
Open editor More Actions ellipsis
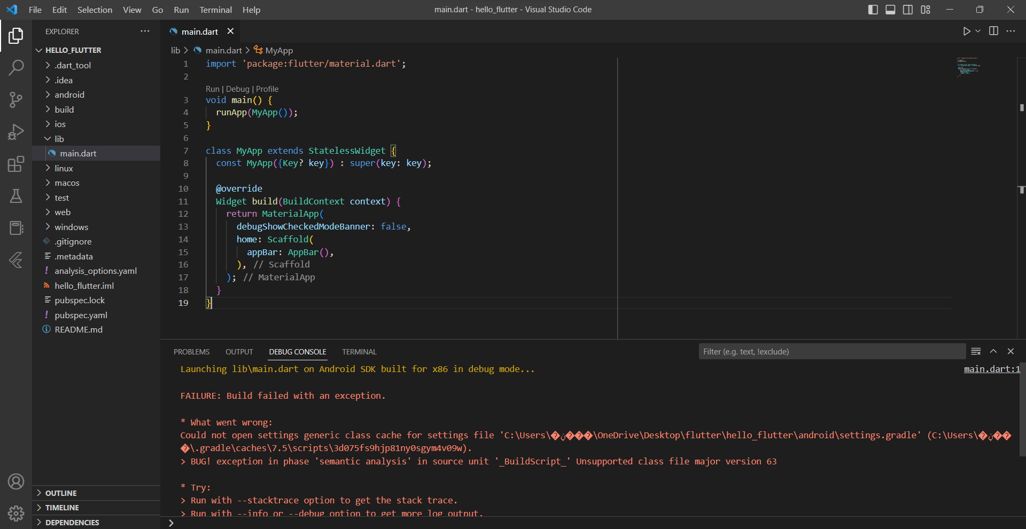(x=1011, y=31)
